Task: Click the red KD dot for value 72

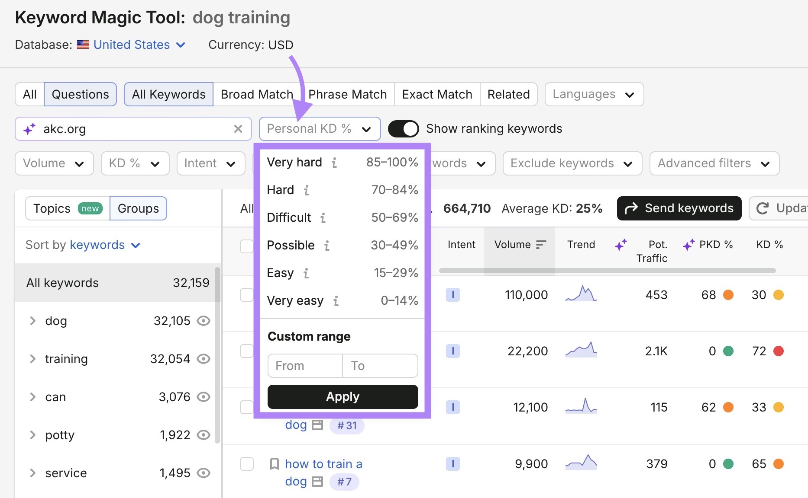Action: coord(779,351)
